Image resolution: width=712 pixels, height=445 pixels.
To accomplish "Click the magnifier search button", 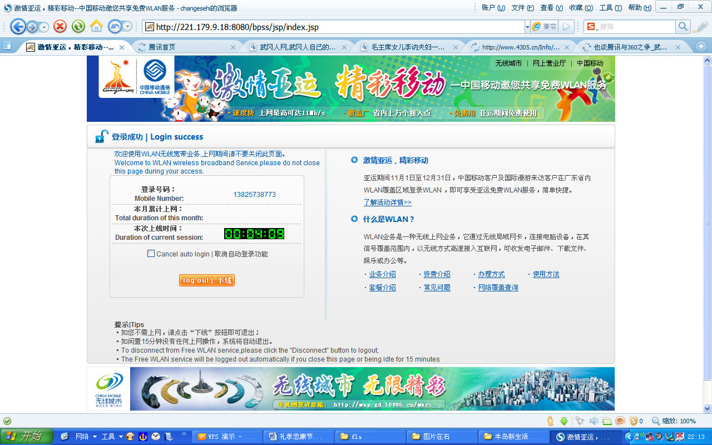I will click(x=683, y=27).
